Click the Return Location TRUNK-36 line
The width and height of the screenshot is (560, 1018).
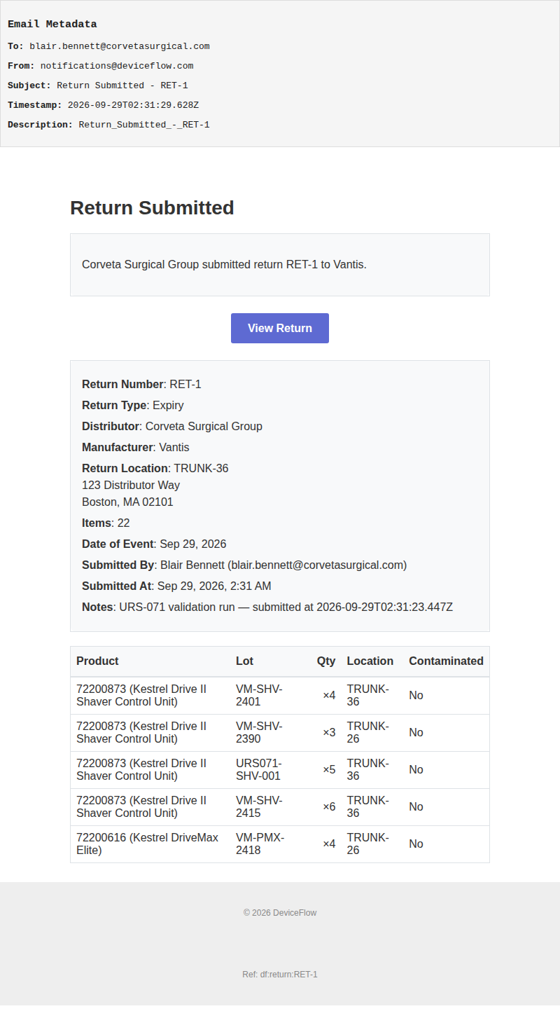click(155, 468)
